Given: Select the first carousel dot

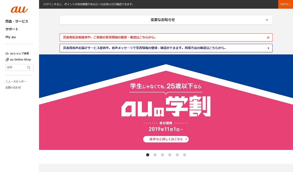Looking at the screenshot, I should pyautogui.click(x=147, y=155).
